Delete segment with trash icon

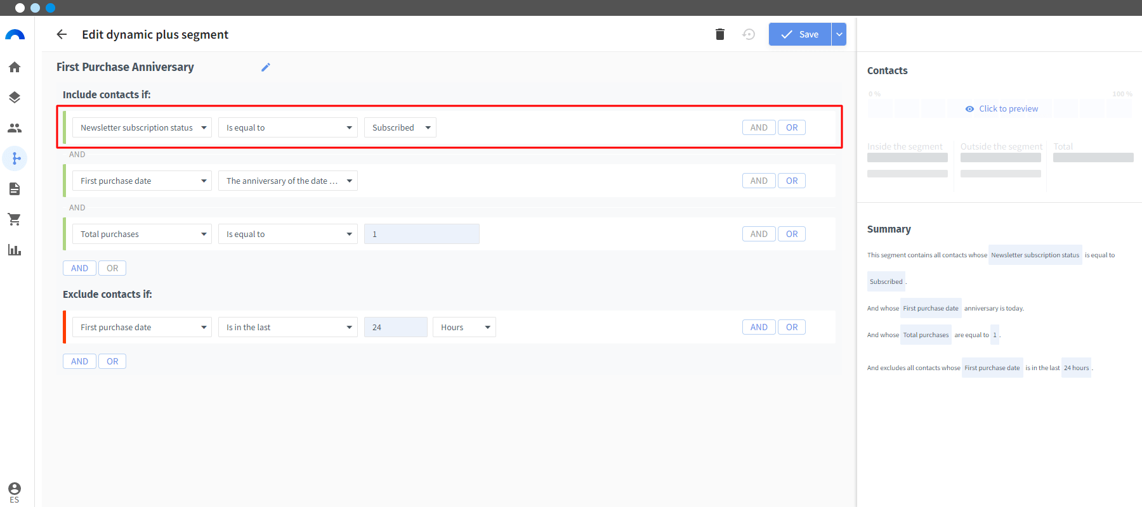pyautogui.click(x=720, y=34)
